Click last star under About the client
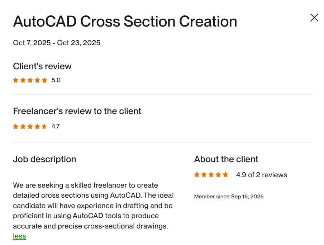The width and height of the screenshot is (324, 245). point(225,175)
